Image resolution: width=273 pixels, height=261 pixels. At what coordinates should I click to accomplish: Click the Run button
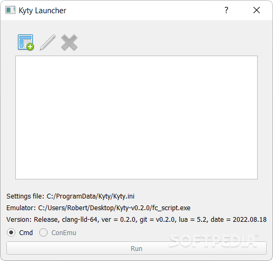coord(136,248)
